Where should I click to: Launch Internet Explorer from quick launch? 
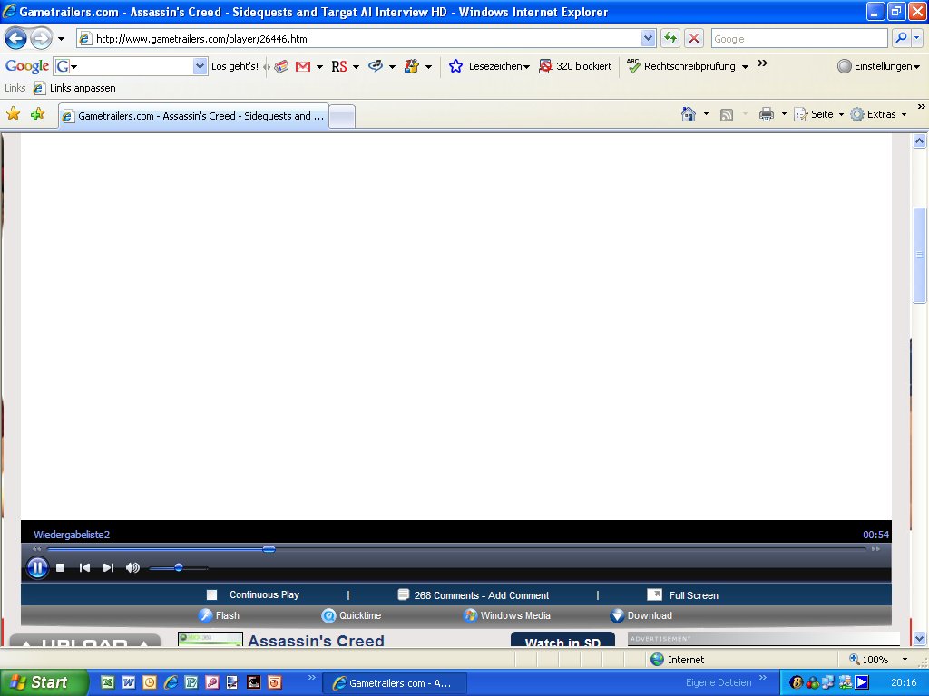(x=171, y=682)
